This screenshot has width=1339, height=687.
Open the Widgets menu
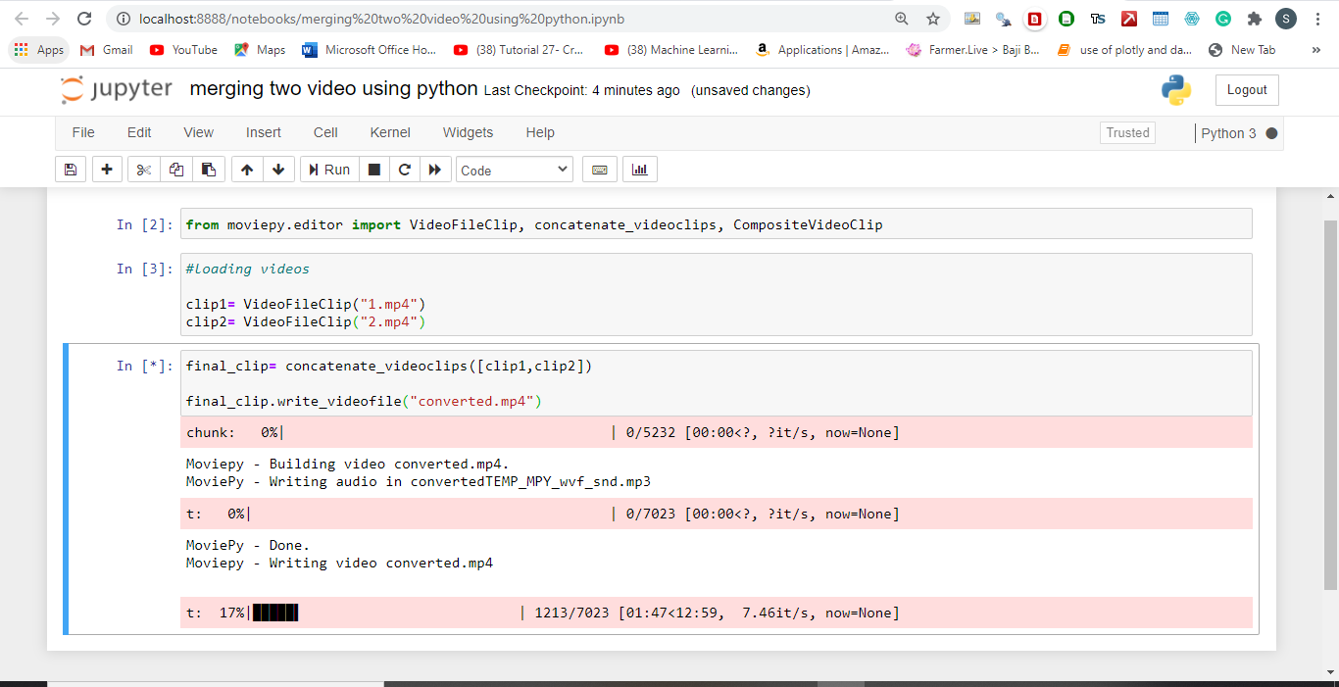click(468, 132)
